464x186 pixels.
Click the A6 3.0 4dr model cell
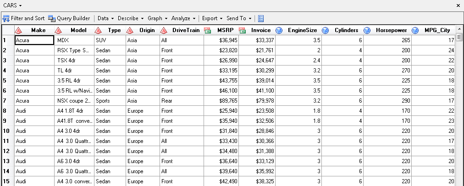coord(74,161)
